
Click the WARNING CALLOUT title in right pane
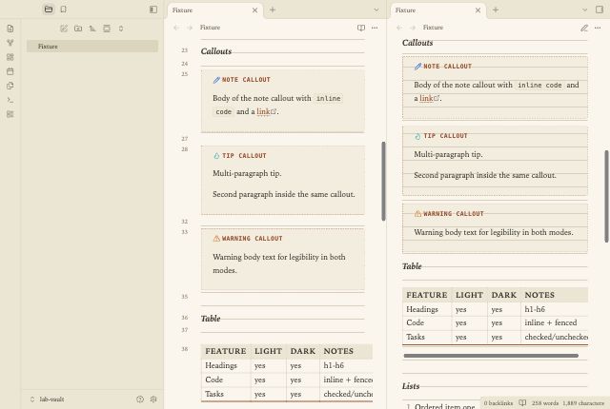[x=454, y=214]
